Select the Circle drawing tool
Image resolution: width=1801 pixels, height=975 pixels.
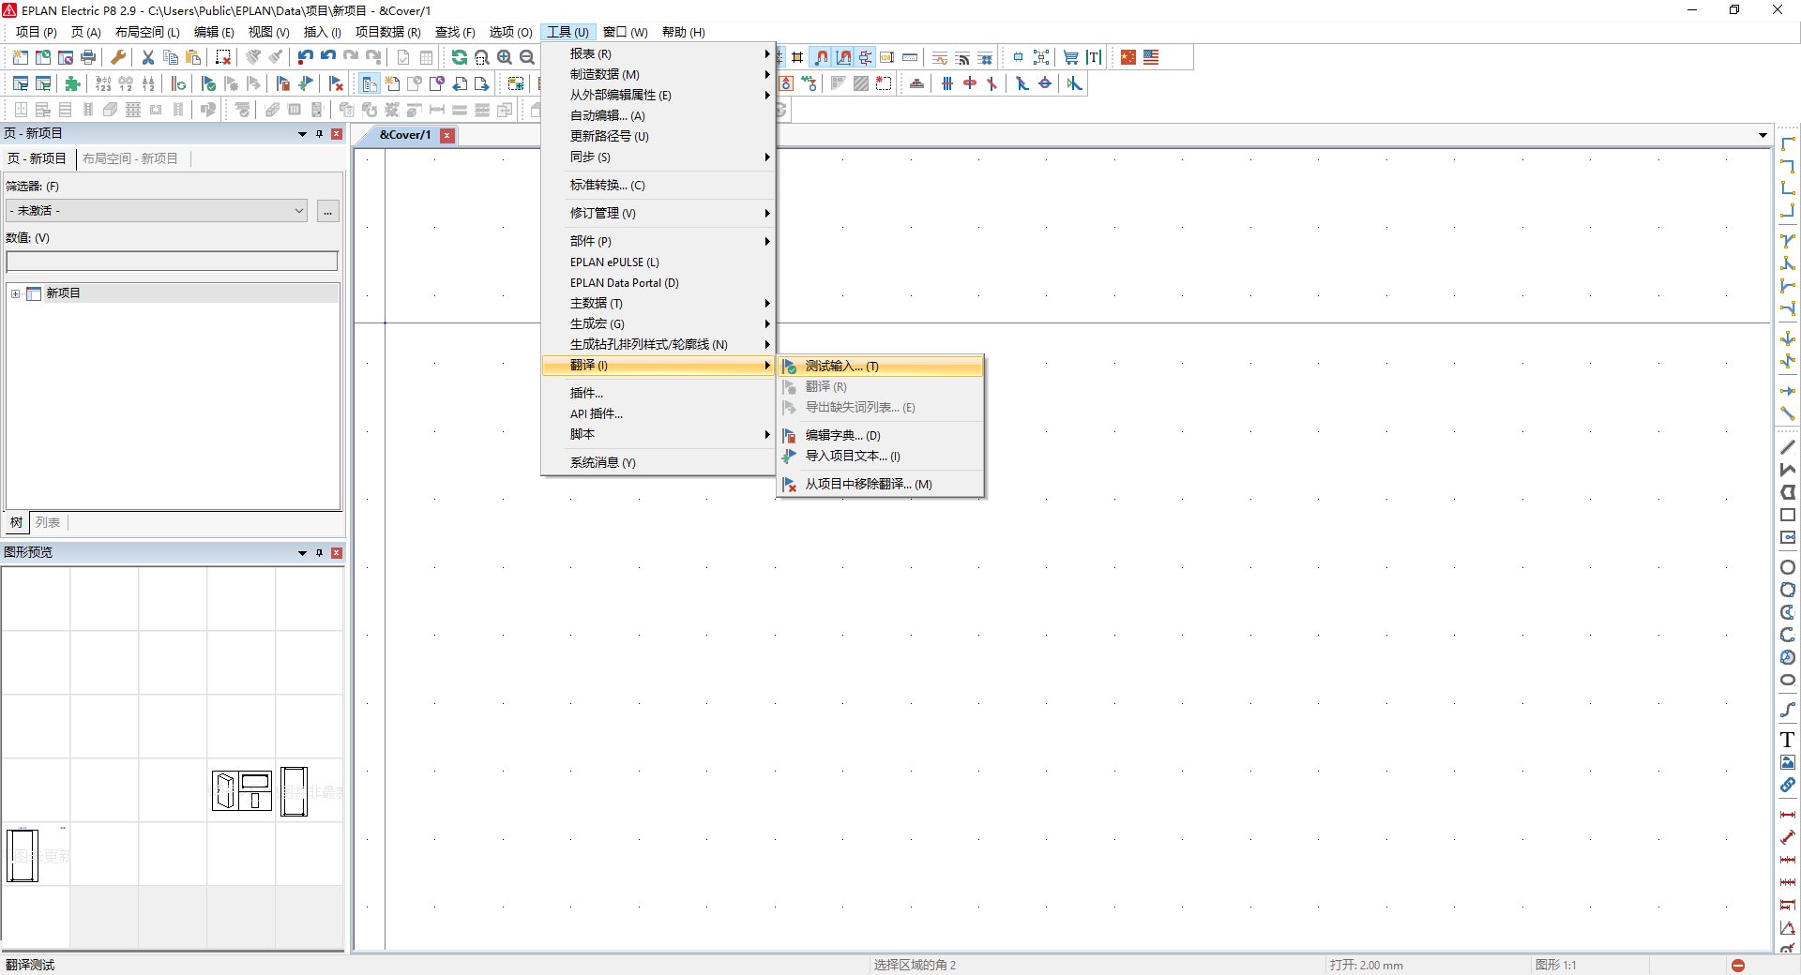(x=1788, y=567)
